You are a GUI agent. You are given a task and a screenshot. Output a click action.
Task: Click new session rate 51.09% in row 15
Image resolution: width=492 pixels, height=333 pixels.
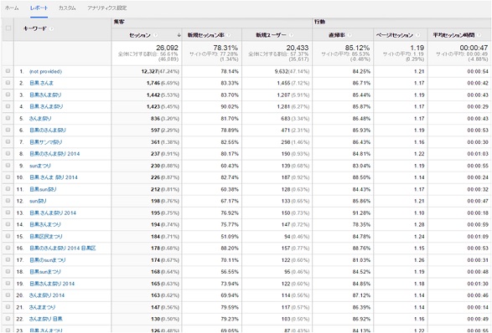coord(230,236)
